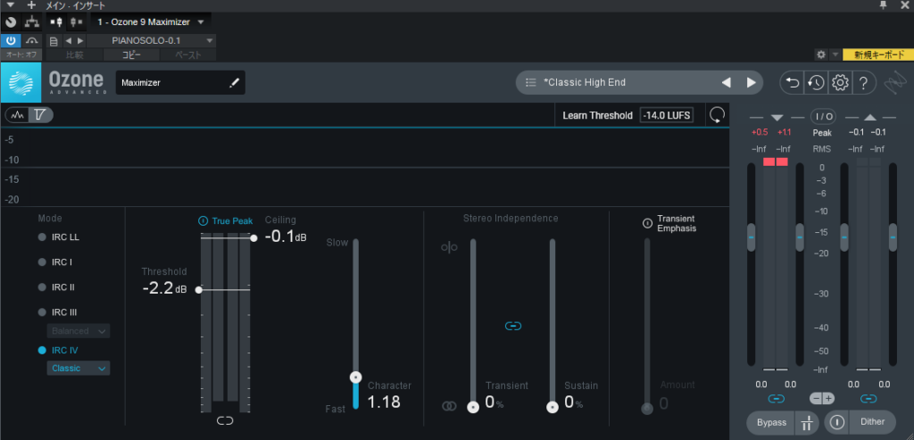
Task: Click the linked stereo circles icon
Action: [x=450, y=406]
